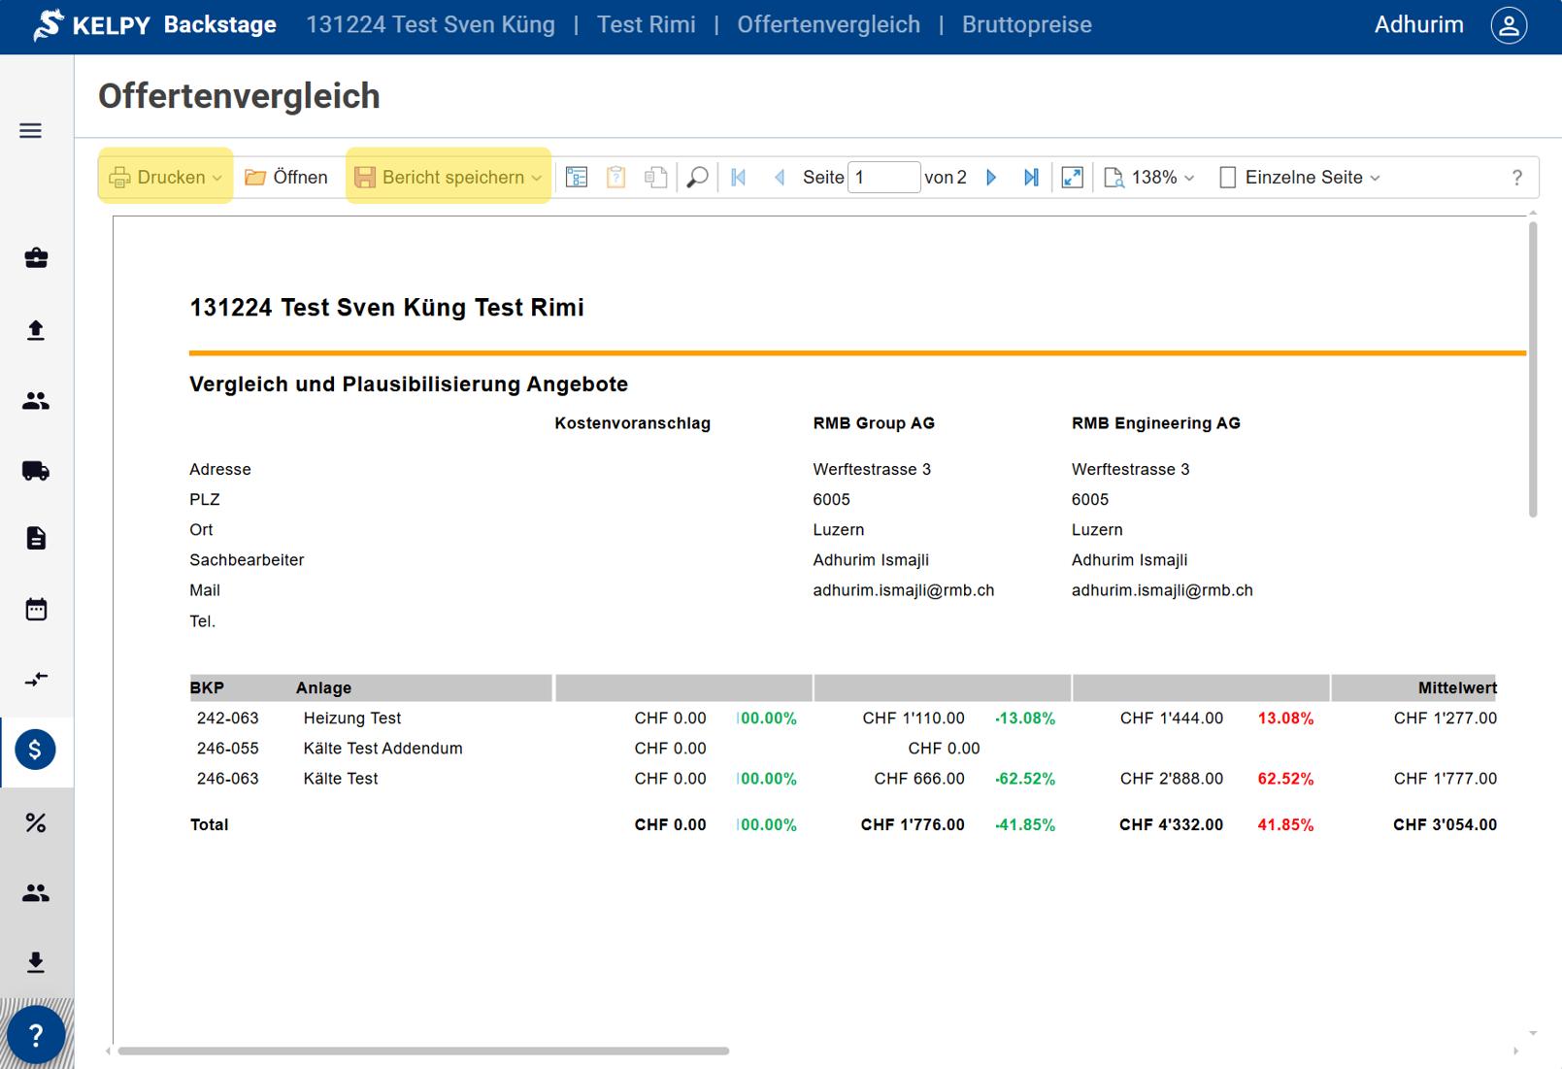Toggle fullscreen view of the report

(1072, 178)
